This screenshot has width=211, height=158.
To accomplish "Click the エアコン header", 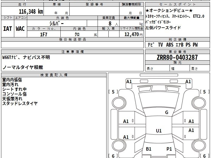I will click(21, 18).
